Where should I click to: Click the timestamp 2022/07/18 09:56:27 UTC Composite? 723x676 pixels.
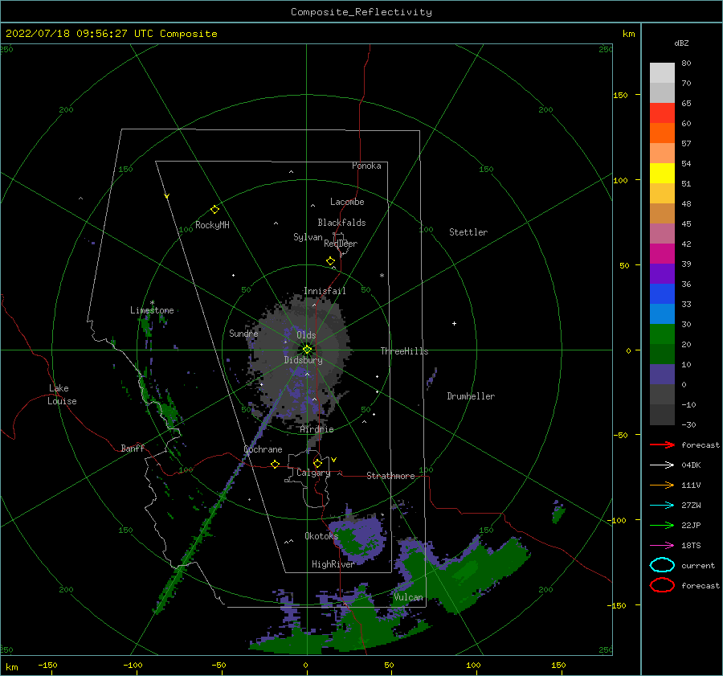coord(112,34)
